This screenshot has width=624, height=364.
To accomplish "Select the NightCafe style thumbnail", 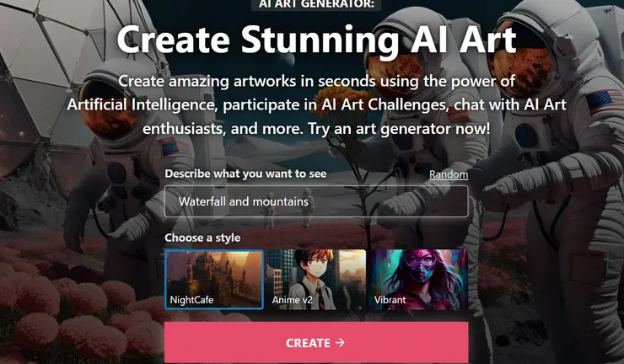I will (x=214, y=279).
